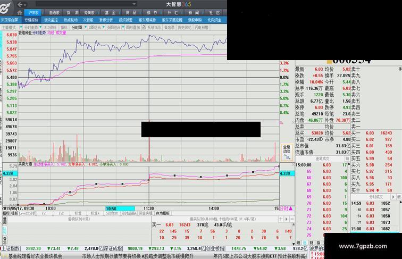The height and width of the screenshot is (259, 402).
Task: Open the 自选股 watchlist tab
Action: point(54,13)
